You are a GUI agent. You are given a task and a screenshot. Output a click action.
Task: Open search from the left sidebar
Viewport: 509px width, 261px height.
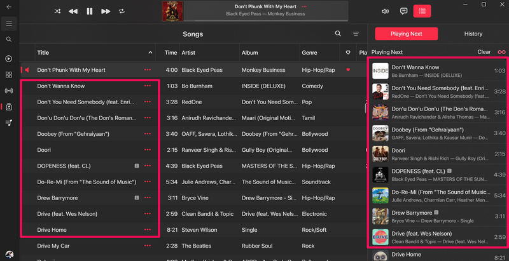(9, 39)
